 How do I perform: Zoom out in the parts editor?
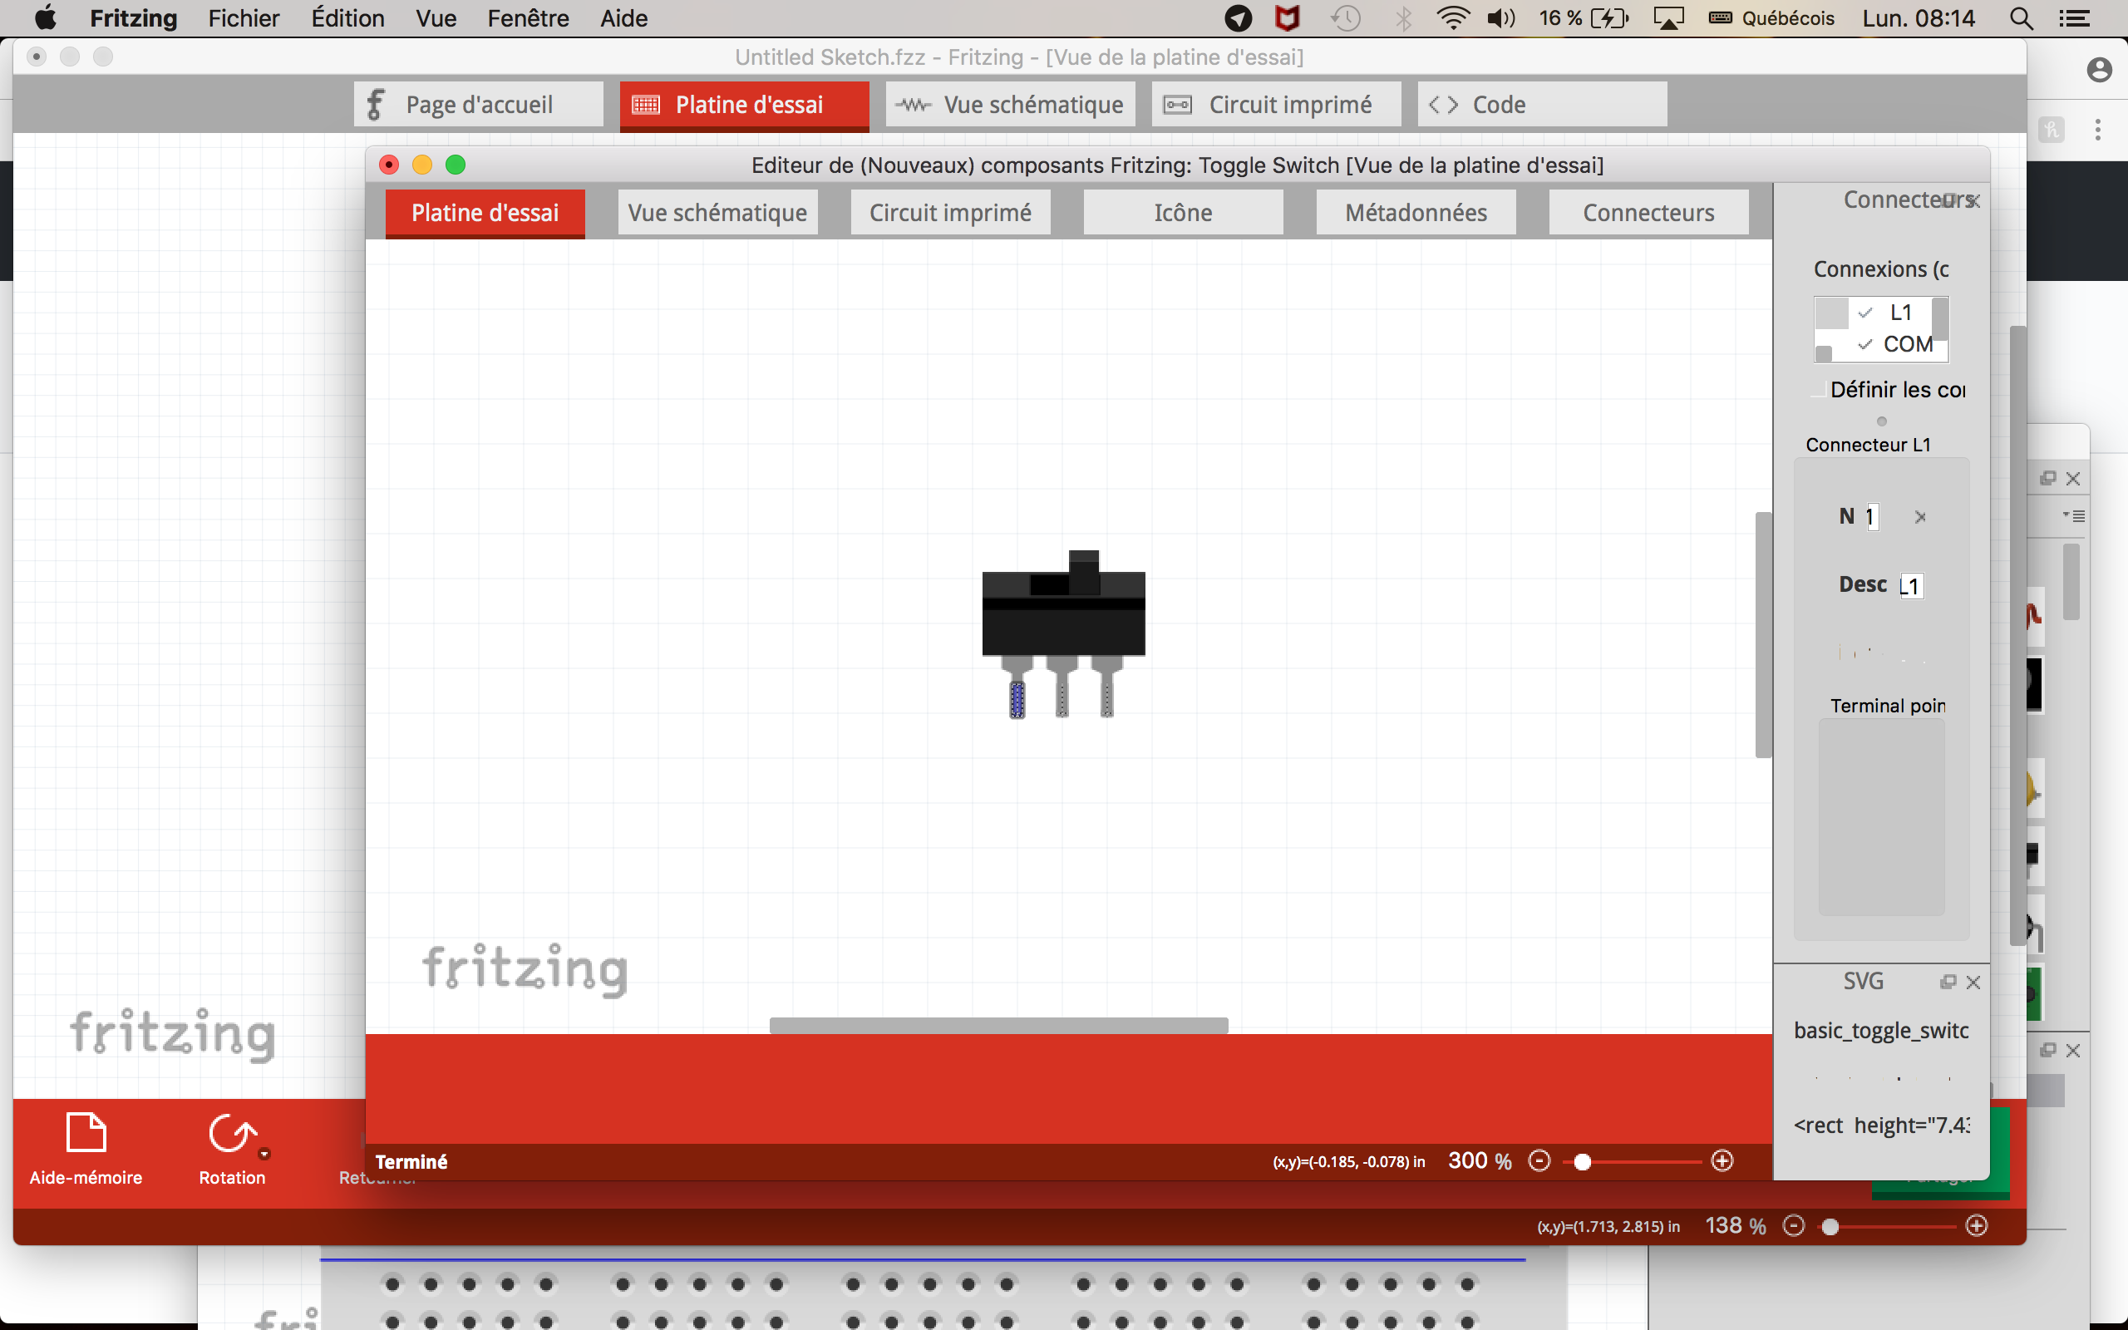point(1539,1161)
